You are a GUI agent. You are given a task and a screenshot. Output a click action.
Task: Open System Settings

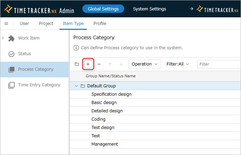(150, 9)
